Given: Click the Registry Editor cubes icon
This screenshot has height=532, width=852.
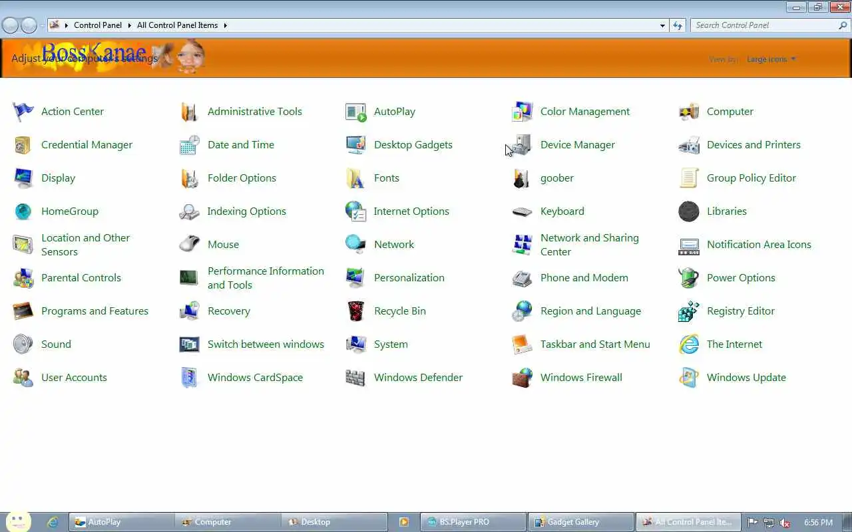Looking at the screenshot, I should [x=689, y=311].
